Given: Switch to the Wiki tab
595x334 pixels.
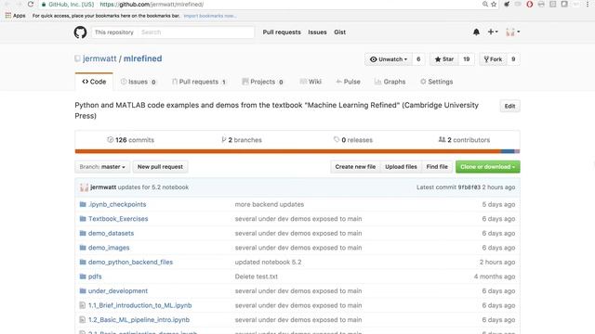Looking at the screenshot, I should [311, 82].
